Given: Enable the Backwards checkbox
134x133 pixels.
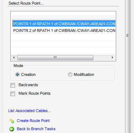Looking at the screenshot, I should [x=12, y=85].
